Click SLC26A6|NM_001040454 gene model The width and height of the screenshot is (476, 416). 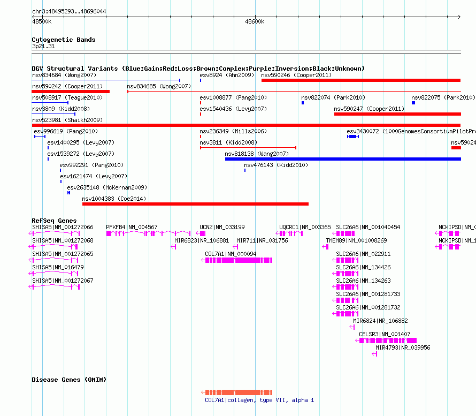[x=344, y=233]
